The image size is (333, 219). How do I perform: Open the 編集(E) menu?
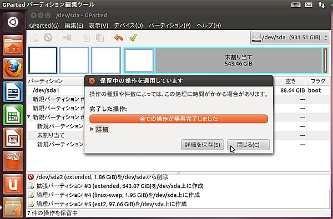(74, 26)
